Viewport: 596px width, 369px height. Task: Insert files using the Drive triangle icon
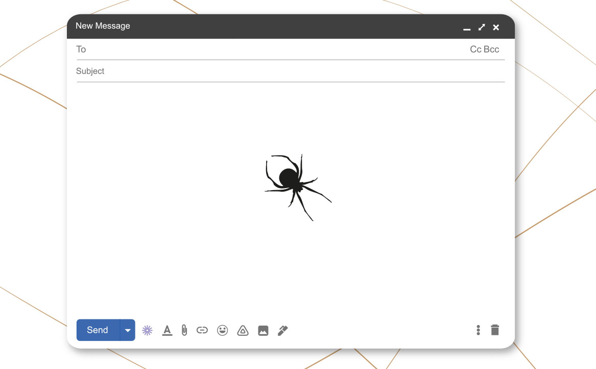tap(243, 331)
